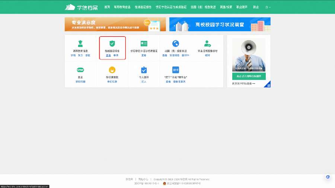Open the QR code corner icon
The image size is (335, 188).
[x=268, y=85]
